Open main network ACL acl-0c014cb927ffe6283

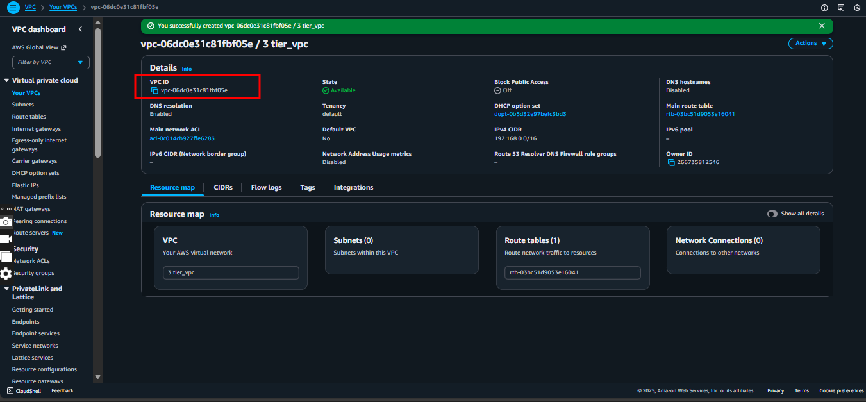click(x=182, y=138)
